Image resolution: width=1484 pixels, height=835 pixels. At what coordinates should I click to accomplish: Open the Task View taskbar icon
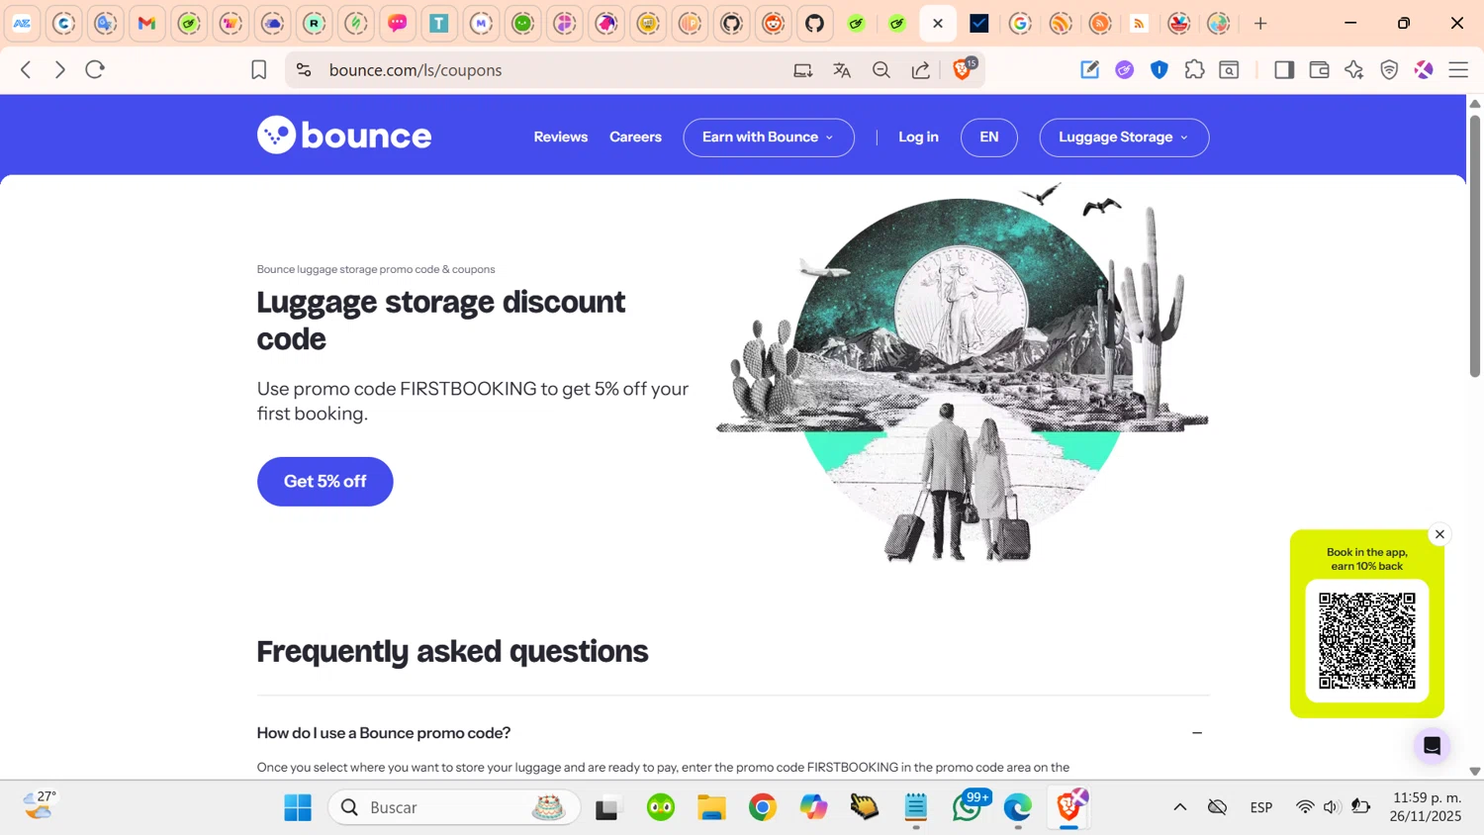pyautogui.click(x=607, y=808)
